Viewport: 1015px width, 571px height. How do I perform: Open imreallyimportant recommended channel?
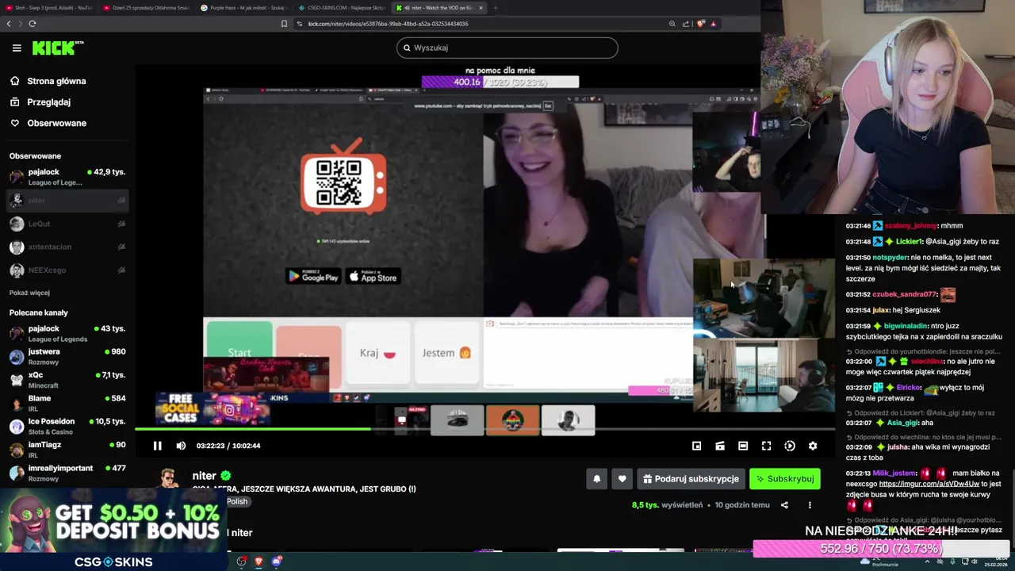click(67, 473)
